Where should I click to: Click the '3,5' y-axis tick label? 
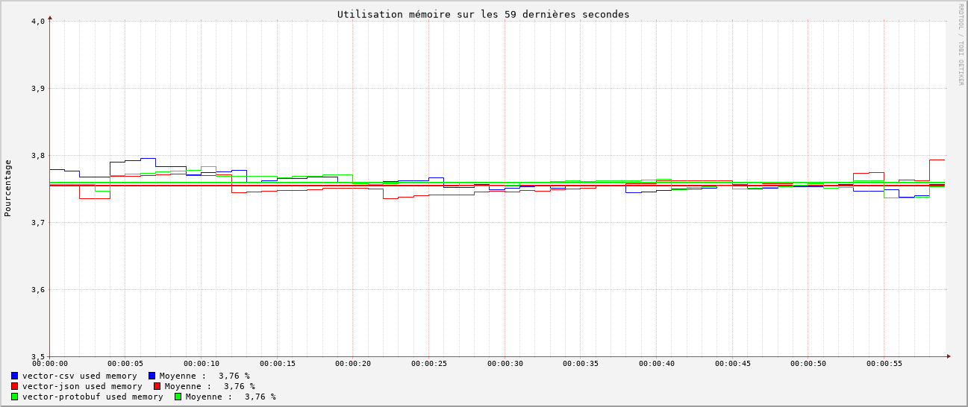click(x=38, y=357)
